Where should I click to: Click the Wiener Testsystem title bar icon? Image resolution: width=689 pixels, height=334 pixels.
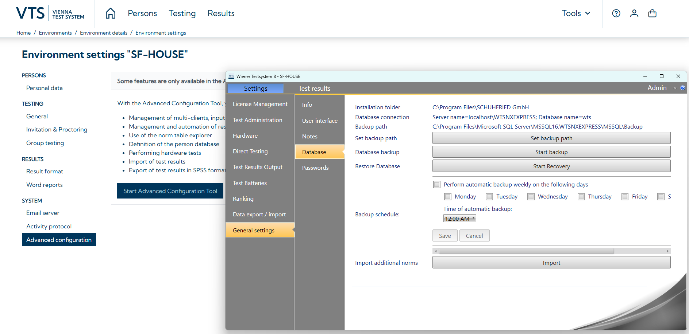click(231, 76)
